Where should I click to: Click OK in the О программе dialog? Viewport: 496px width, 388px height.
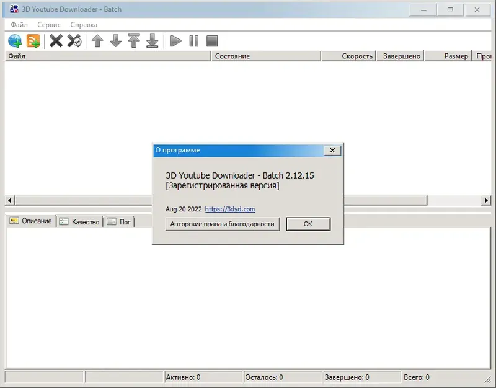click(308, 224)
